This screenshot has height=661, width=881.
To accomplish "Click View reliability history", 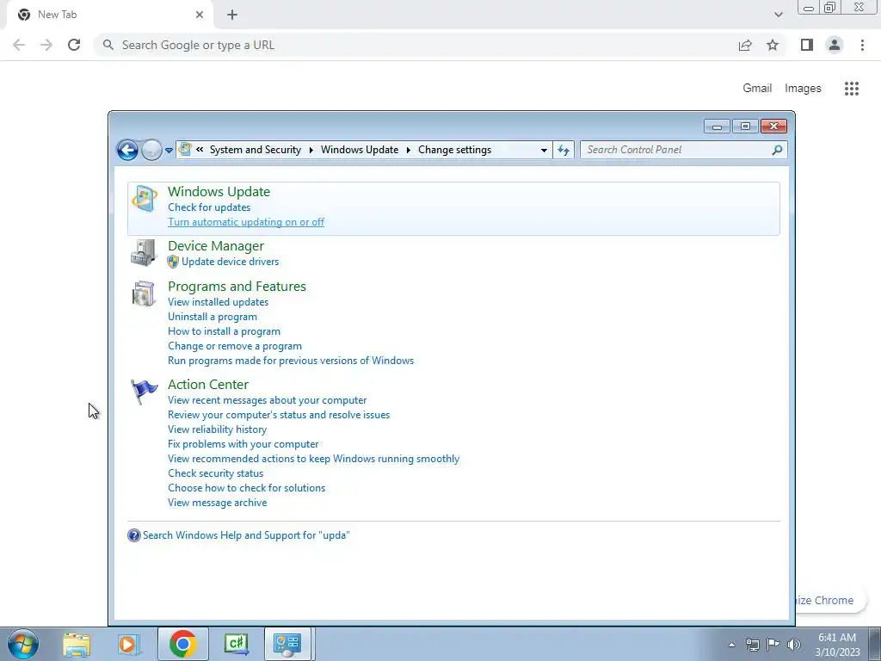I will (217, 429).
